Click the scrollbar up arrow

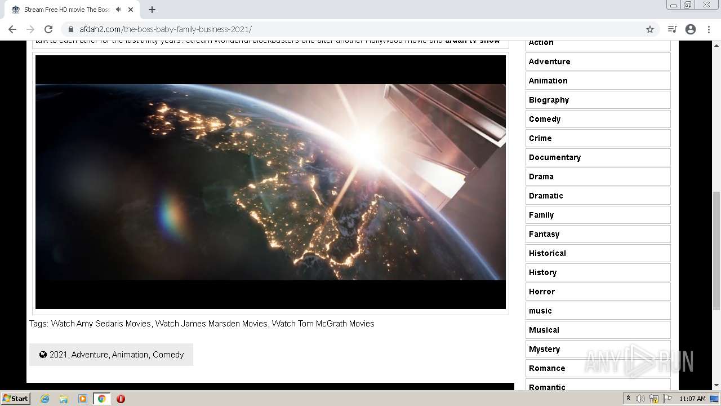[716, 46]
